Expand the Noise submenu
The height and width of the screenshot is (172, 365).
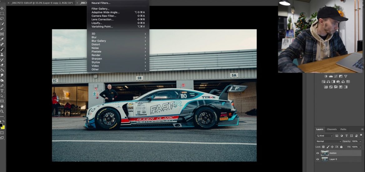point(118,48)
